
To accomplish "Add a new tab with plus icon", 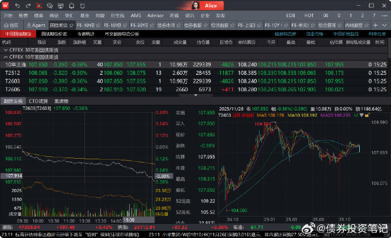I will tap(375, 25).
